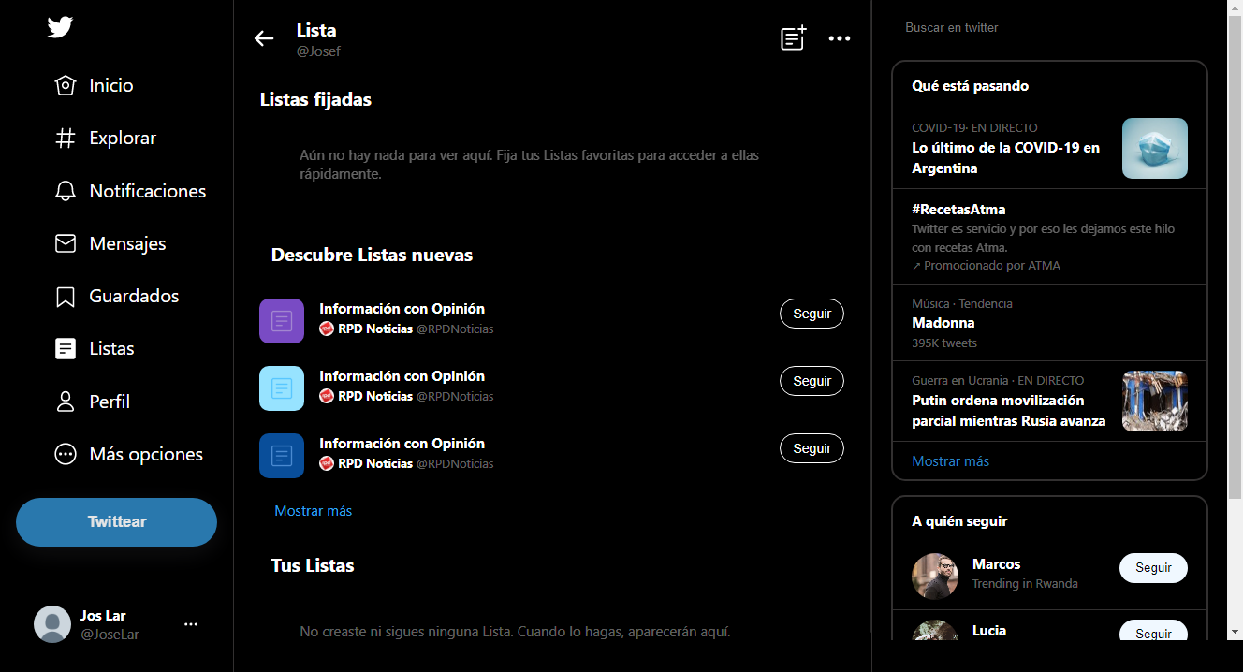Open the Madonna trending topic
1243x672 pixels.
click(943, 322)
